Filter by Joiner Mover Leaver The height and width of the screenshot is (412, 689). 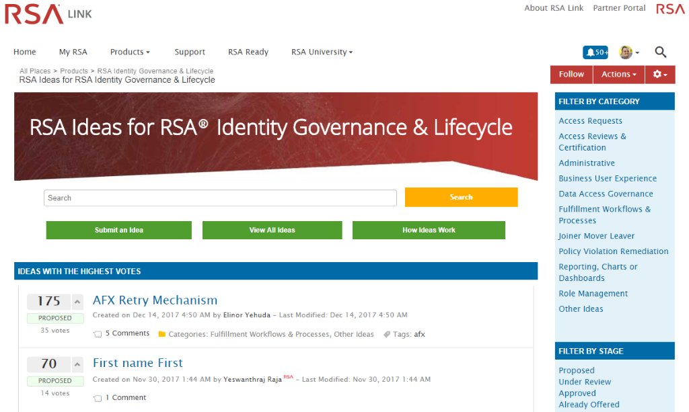(596, 236)
